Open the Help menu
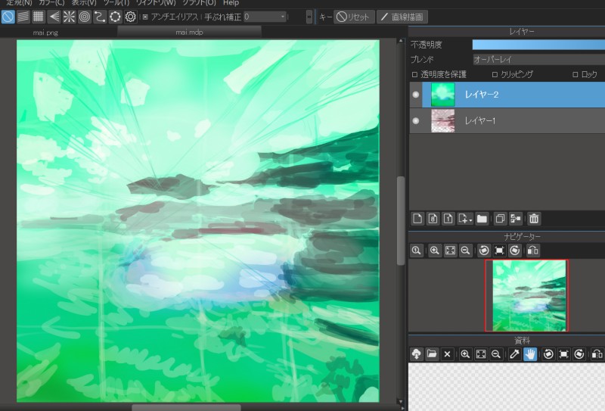605x411 pixels. pyautogui.click(x=231, y=3)
